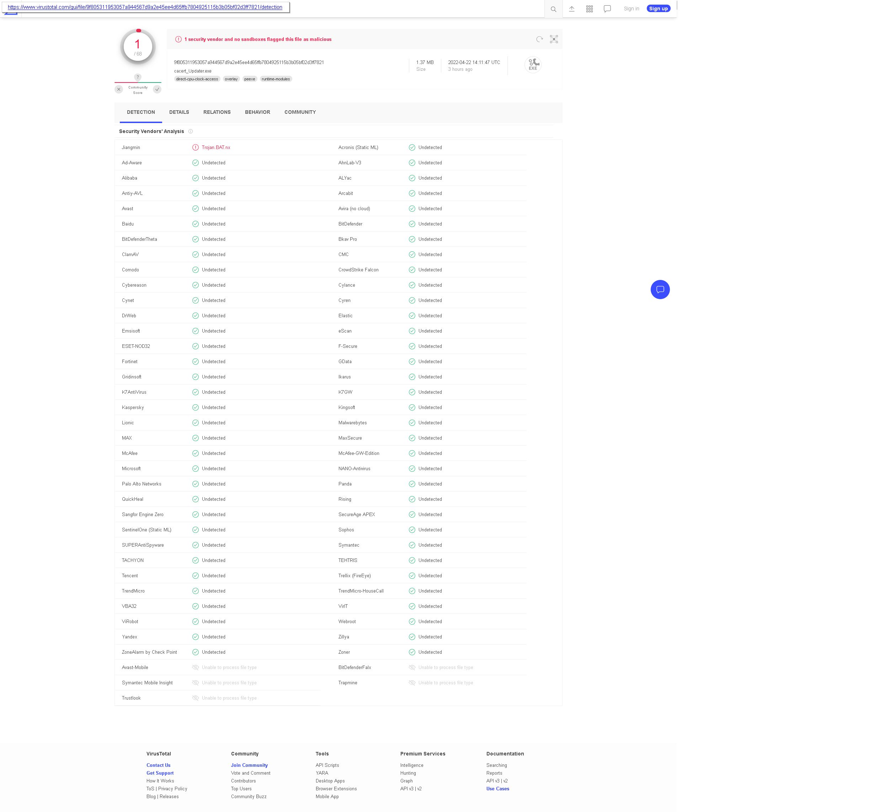The width and height of the screenshot is (890, 812).
Task: Switch to the DETECTION tab
Action: (141, 112)
